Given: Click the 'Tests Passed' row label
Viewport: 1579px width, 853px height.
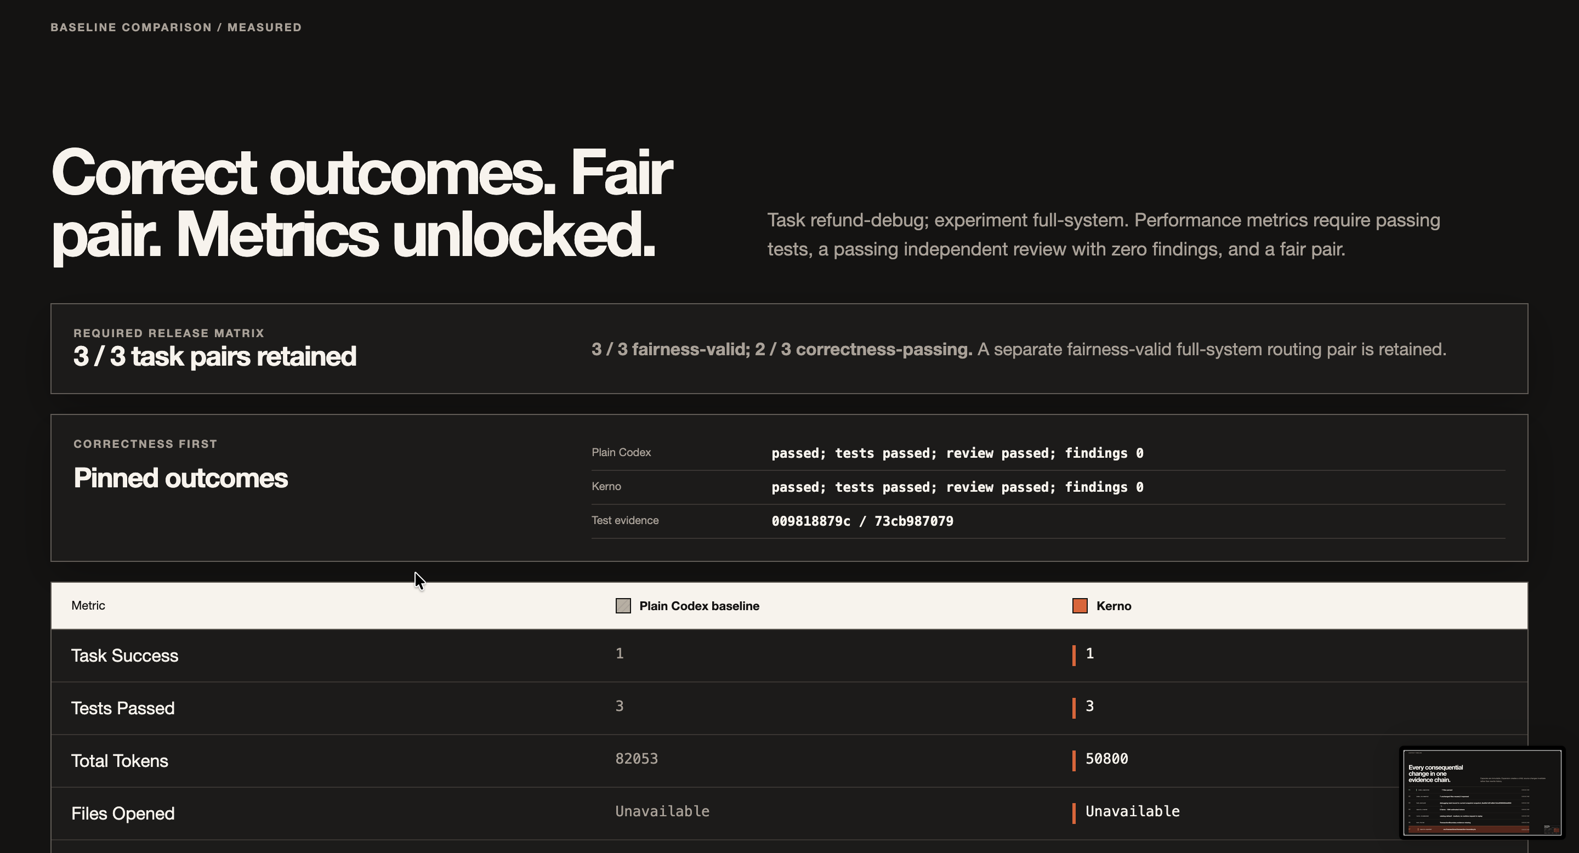Looking at the screenshot, I should pyautogui.click(x=123, y=708).
